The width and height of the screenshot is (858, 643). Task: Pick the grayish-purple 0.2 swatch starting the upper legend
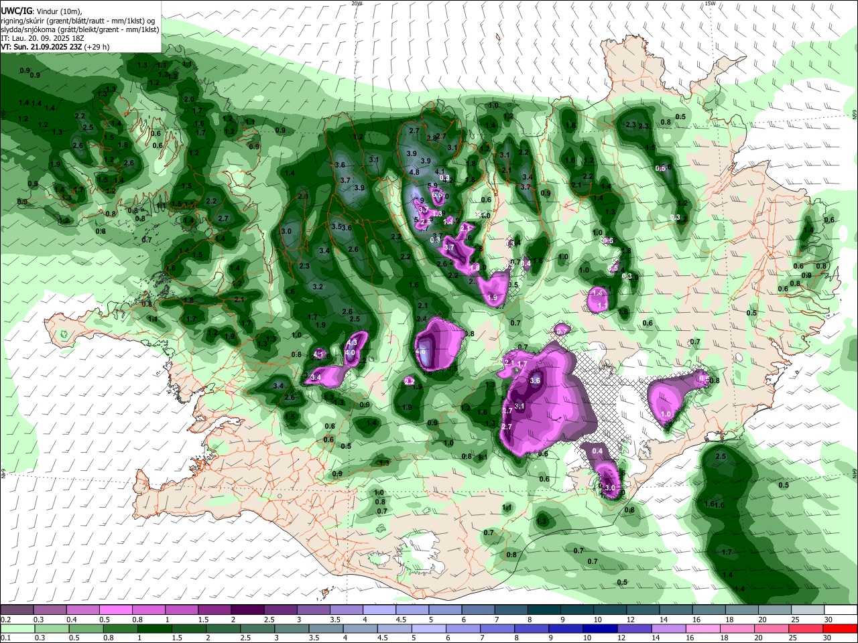16,610
